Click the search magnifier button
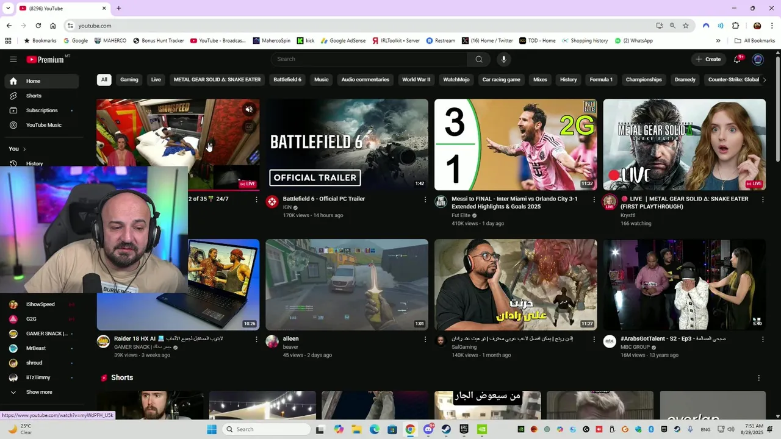Image resolution: width=781 pixels, height=439 pixels. pyautogui.click(x=479, y=59)
